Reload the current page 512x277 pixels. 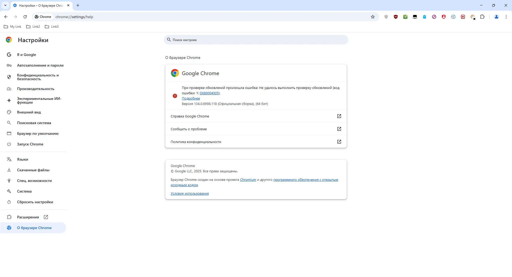(x=25, y=17)
